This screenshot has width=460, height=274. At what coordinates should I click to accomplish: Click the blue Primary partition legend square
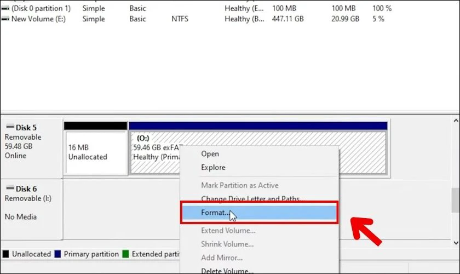(x=58, y=254)
